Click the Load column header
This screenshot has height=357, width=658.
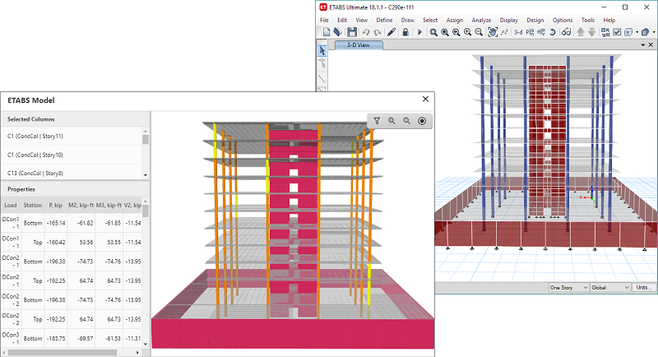[11, 205]
